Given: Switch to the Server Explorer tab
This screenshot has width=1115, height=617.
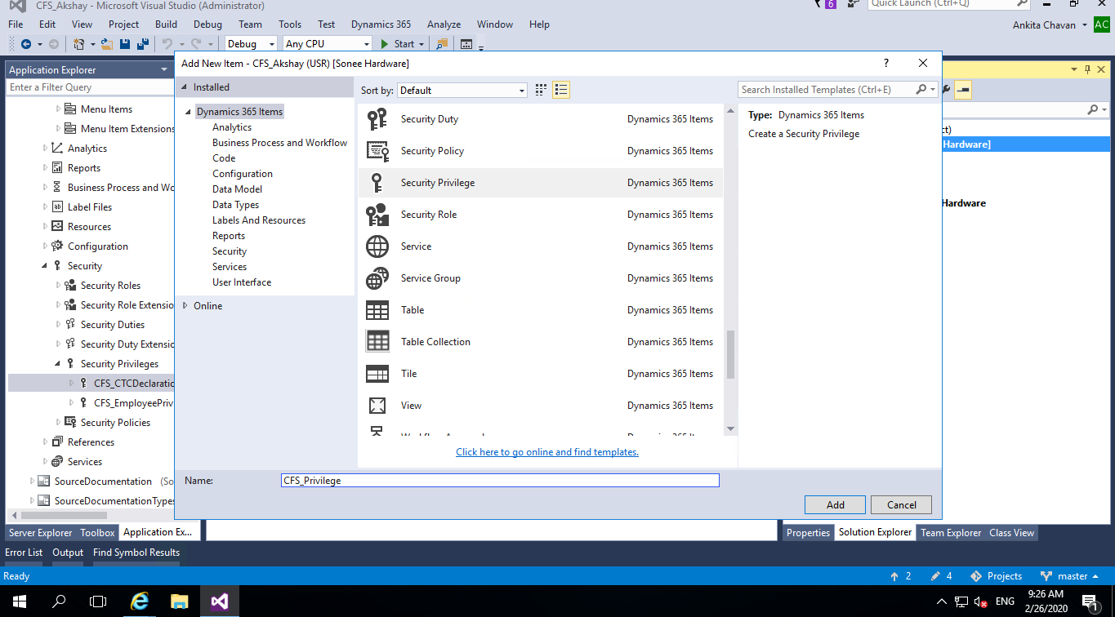Looking at the screenshot, I should [41, 533].
